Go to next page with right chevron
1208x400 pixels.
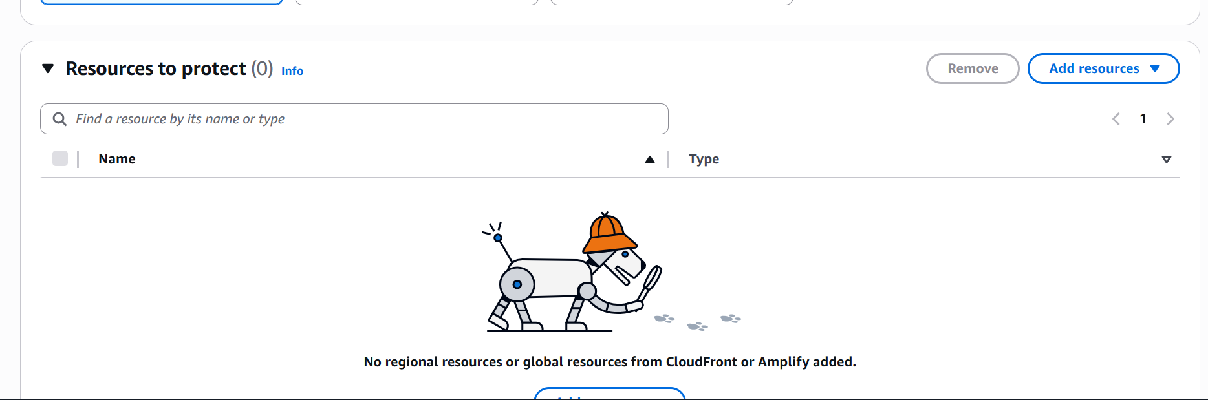[1170, 119]
